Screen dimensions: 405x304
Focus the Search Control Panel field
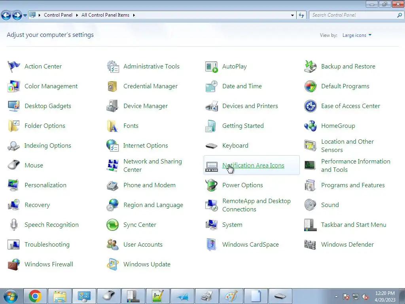[x=353, y=15]
